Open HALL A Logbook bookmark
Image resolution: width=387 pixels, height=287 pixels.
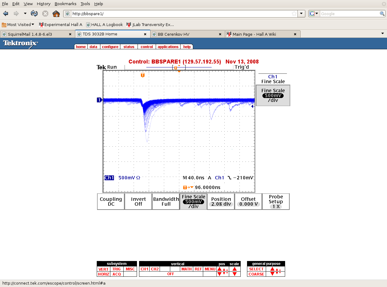click(x=105, y=24)
